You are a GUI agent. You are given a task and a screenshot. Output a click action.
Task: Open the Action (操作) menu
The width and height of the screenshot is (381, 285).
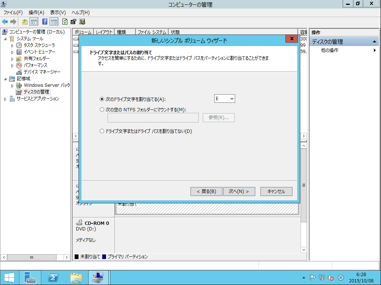(36, 13)
